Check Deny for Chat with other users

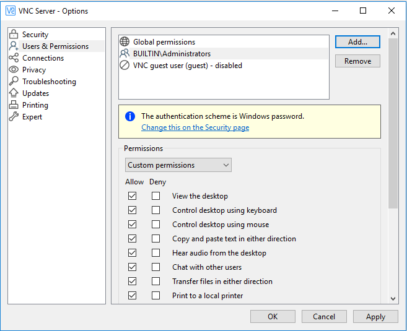(x=155, y=267)
